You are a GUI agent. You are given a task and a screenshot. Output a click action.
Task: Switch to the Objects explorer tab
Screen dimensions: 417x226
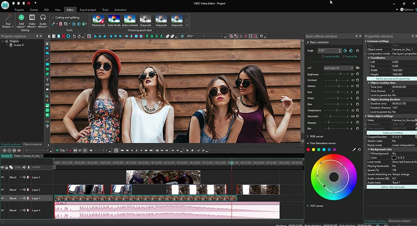pyautogui.click(x=32, y=144)
